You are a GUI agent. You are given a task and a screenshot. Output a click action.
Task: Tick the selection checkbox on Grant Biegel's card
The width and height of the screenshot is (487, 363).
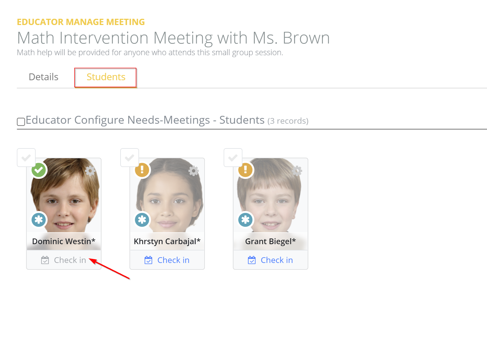click(x=233, y=158)
